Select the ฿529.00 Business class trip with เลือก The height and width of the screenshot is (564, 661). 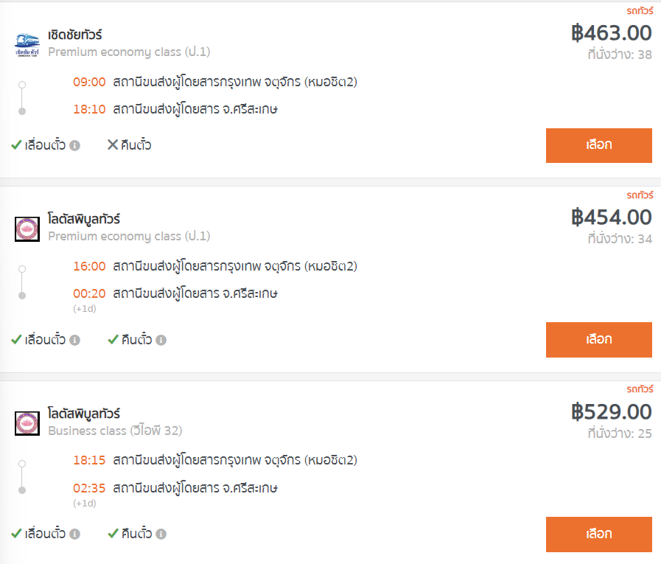[x=598, y=535]
